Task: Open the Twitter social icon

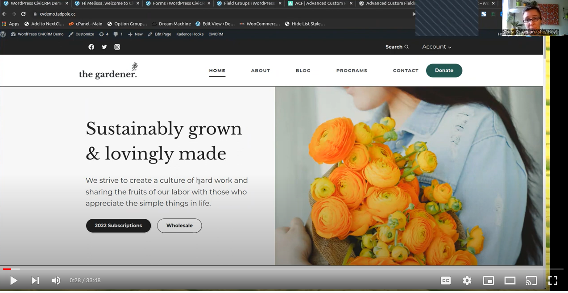Action: point(104,47)
